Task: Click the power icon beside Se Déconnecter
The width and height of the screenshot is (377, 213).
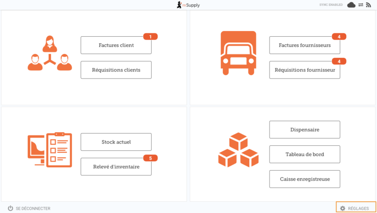Action: (x=10, y=208)
